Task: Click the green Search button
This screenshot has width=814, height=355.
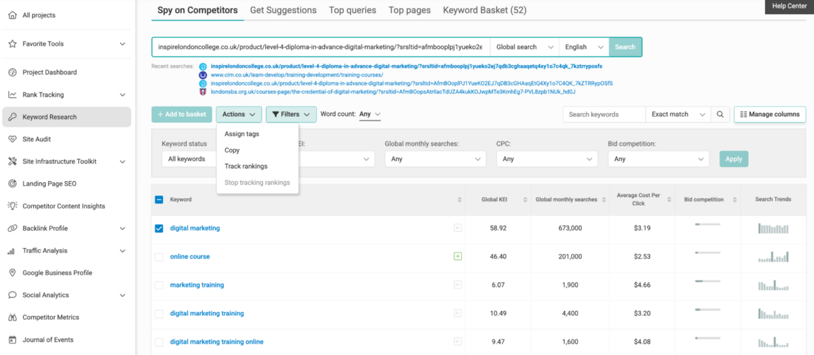Action: click(625, 47)
